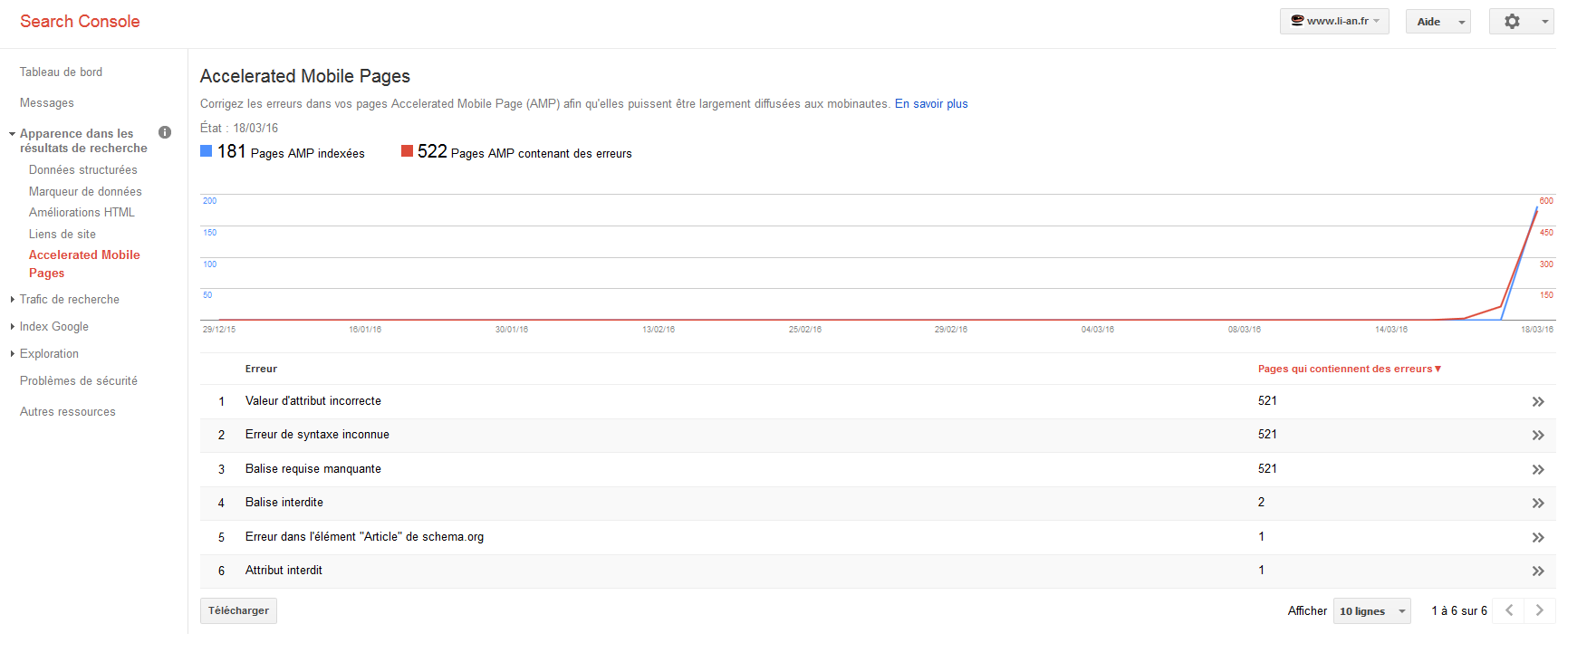Click the 18/03/16 date on chart axis
1577x653 pixels.
click(1537, 329)
